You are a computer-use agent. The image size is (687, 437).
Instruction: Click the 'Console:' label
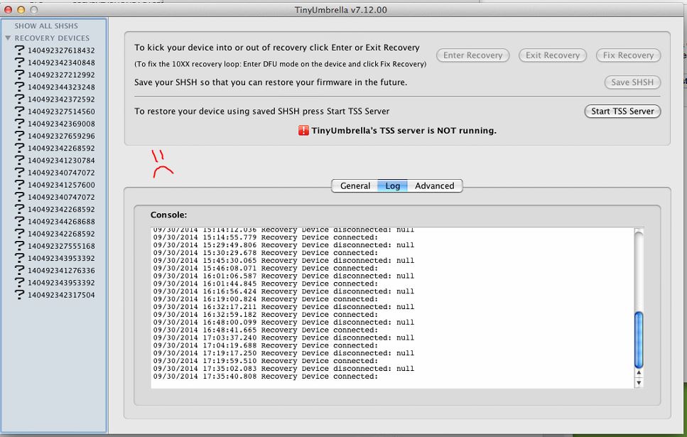click(x=168, y=215)
